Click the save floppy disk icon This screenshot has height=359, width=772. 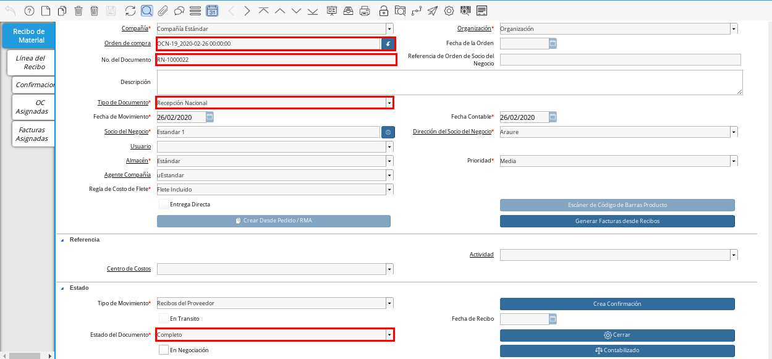pos(111,11)
